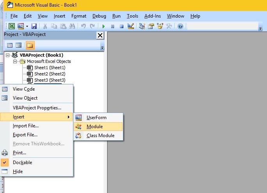
Task: Click the Run Sub green play icon
Action: click(x=103, y=26)
